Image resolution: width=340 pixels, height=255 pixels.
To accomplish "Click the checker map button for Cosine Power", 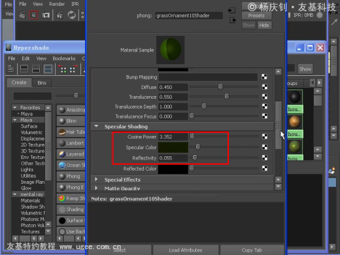I will 265,137.
